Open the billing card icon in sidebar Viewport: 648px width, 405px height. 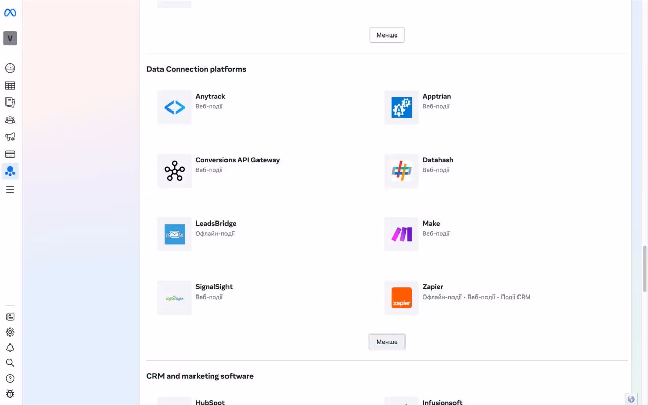pos(10,154)
